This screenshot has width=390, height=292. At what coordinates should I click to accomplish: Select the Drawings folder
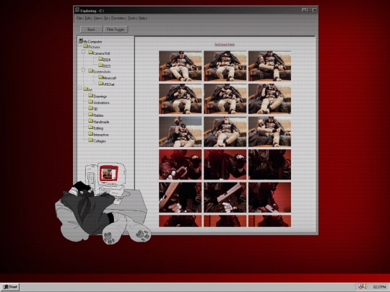pyautogui.click(x=97, y=96)
